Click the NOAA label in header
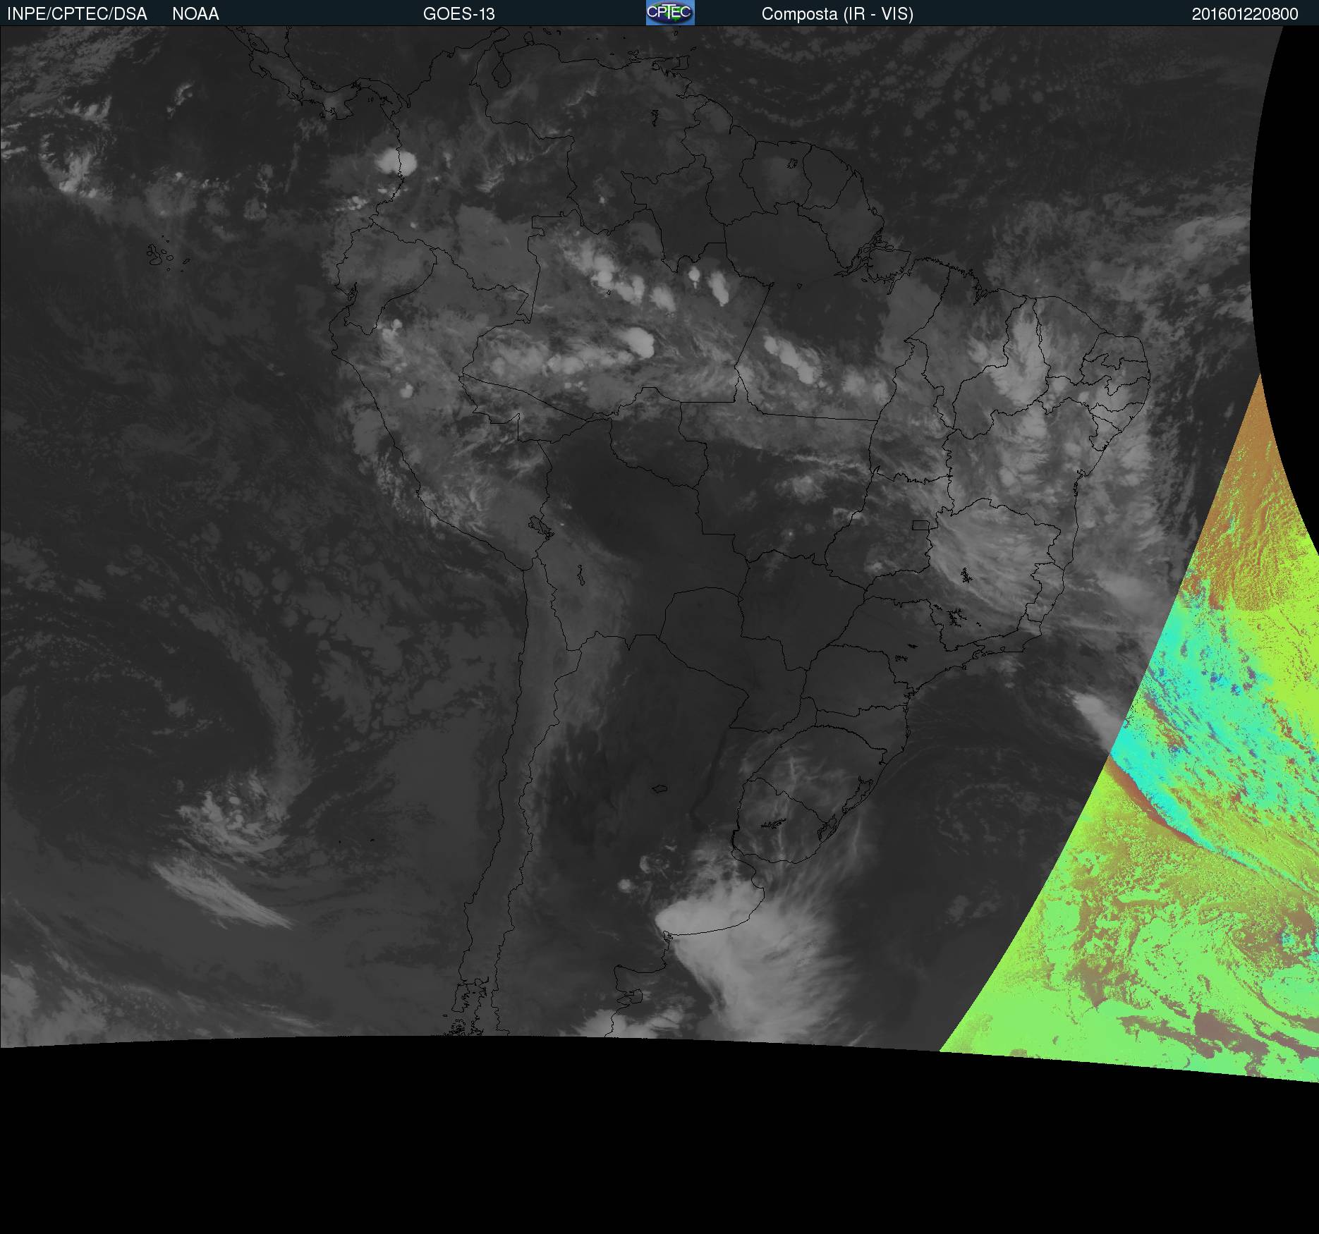Viewport: 1319px width, 1234px height. 195,14
